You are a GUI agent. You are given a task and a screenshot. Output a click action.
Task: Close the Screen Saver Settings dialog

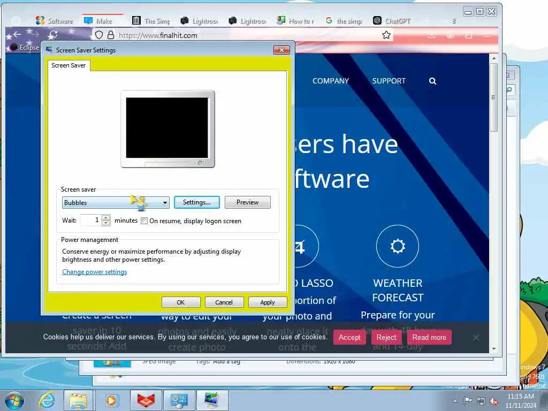281,50
